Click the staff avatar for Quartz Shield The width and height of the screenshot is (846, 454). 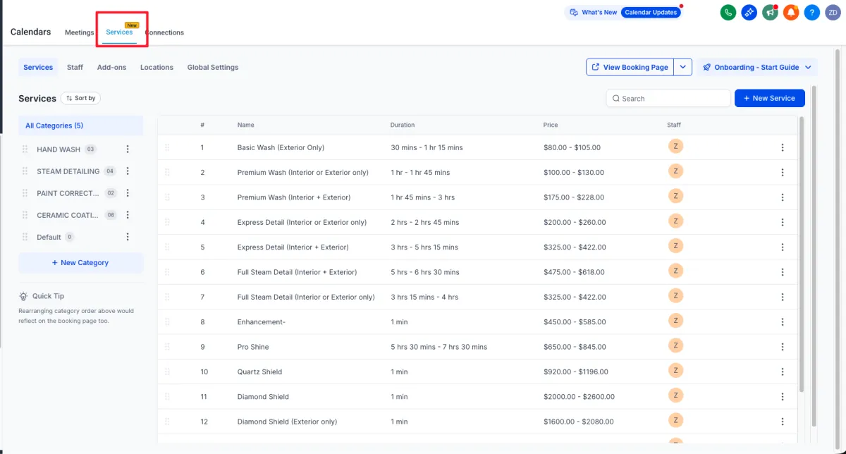(x=675, y=371)
